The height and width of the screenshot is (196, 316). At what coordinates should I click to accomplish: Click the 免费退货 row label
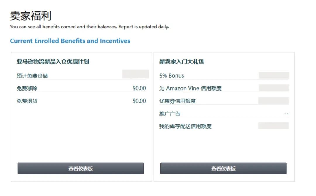[27, 101]
